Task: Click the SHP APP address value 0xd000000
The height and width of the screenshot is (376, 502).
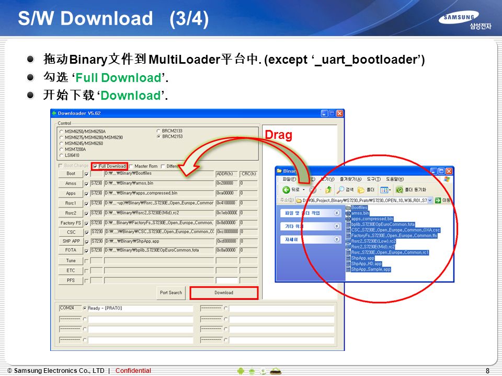Action: point(226,241)
